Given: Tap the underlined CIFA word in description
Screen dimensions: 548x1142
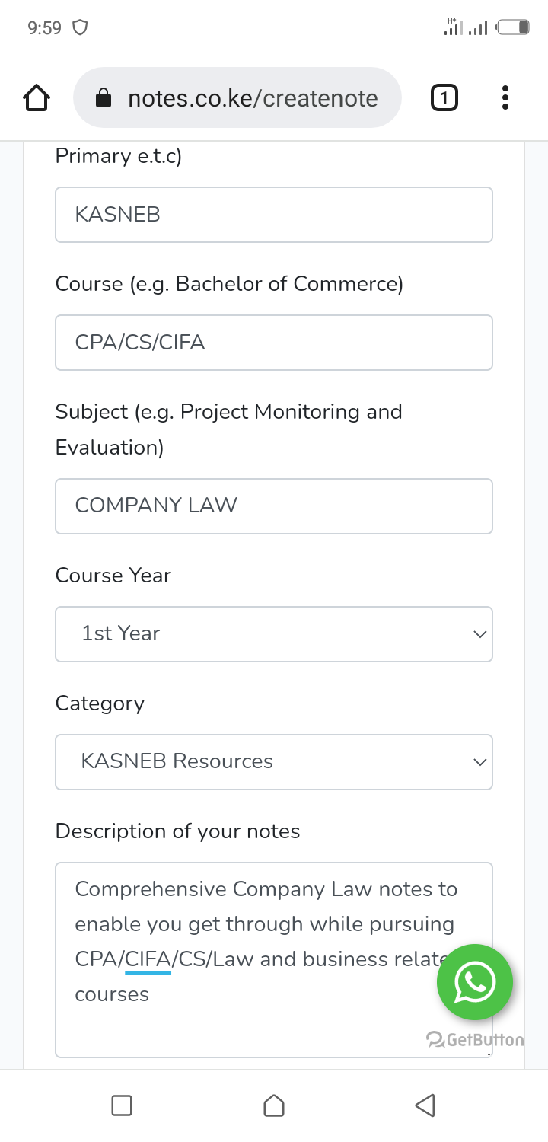Looking at the screenshot, I should (x=148, y=959).
